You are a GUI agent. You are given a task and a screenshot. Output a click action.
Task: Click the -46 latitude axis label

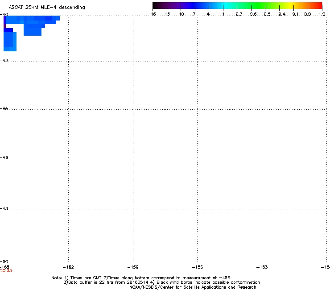(x=4, y=157)
